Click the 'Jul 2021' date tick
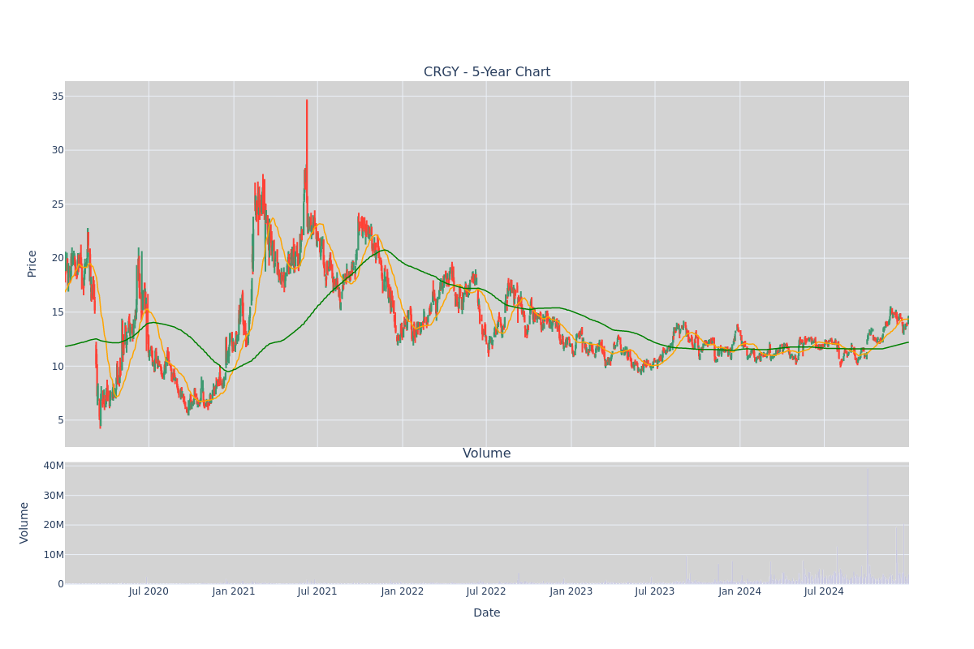Viewport: 974px width, 649px height. [x=317, y=591]
